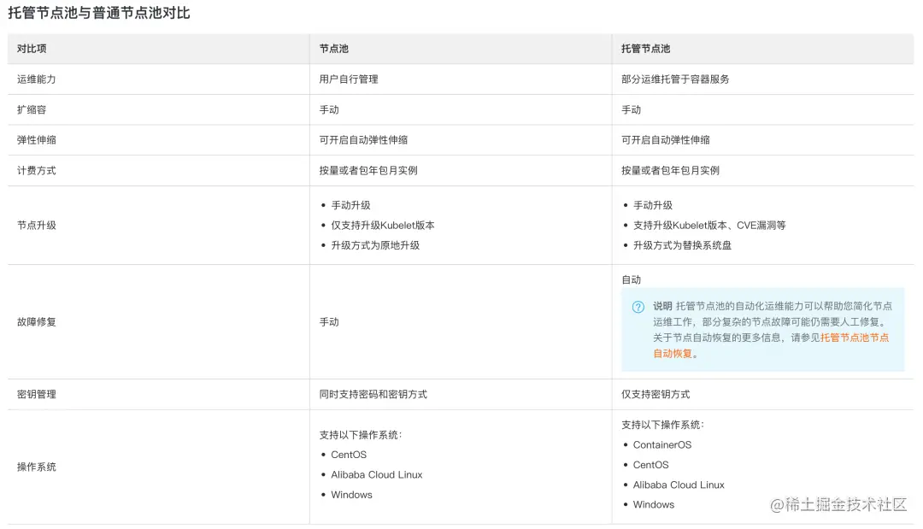Click the 计费方式 row label
This screenshot has width=923, height=529.
tap(37, 171)
